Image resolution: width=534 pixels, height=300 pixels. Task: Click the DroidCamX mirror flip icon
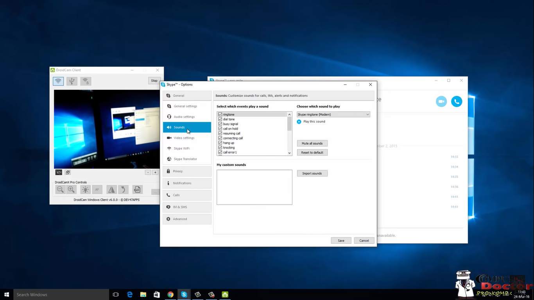[x=111, y=189]
